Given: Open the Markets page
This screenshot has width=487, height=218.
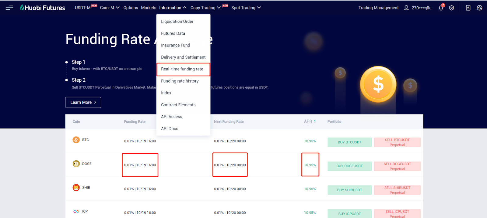Looking at the screenshot, I should tap(149, 8).
